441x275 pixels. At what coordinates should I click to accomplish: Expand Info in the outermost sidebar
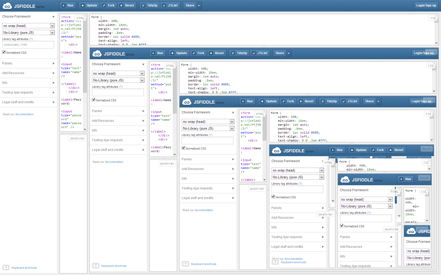[x=28, y=83]
